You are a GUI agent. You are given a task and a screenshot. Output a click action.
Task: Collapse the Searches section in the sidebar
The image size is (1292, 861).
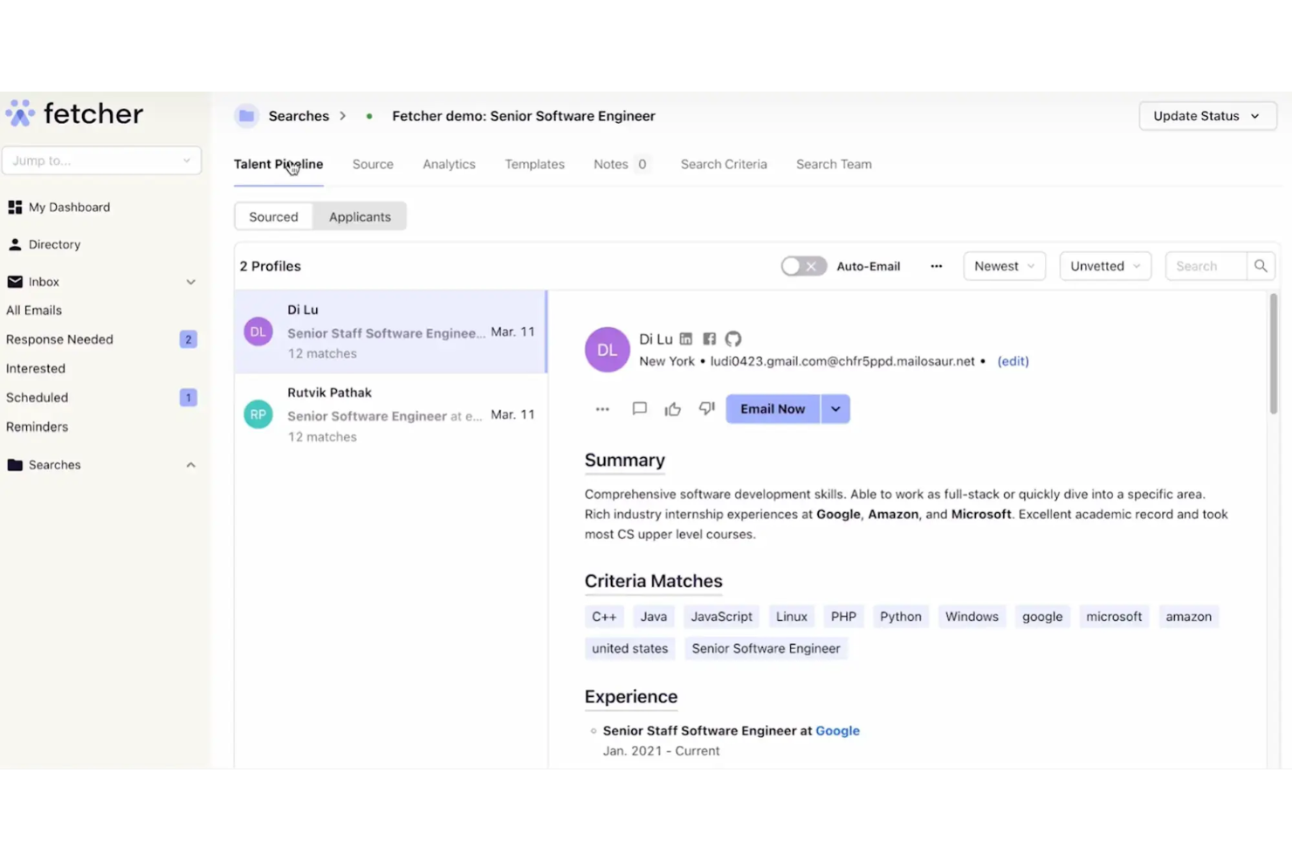pyautogui.click(x=190, y=464)
